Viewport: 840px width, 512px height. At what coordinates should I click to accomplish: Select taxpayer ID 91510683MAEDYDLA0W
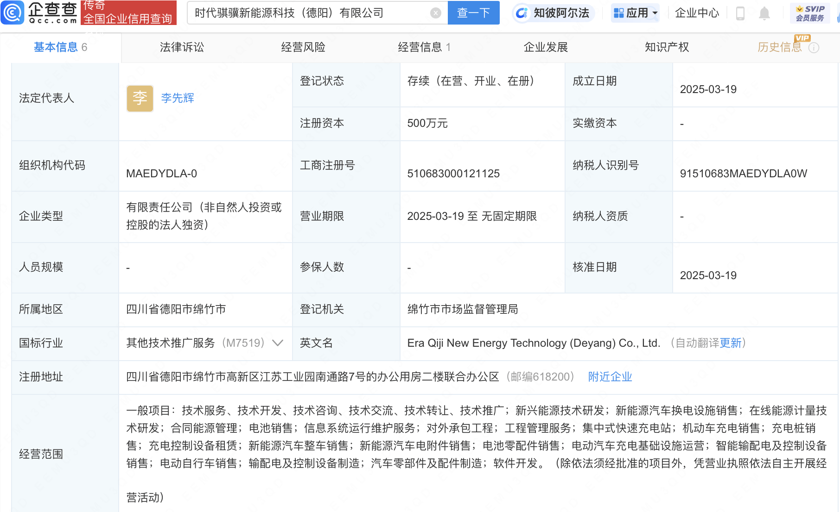(x=743, y=174)
